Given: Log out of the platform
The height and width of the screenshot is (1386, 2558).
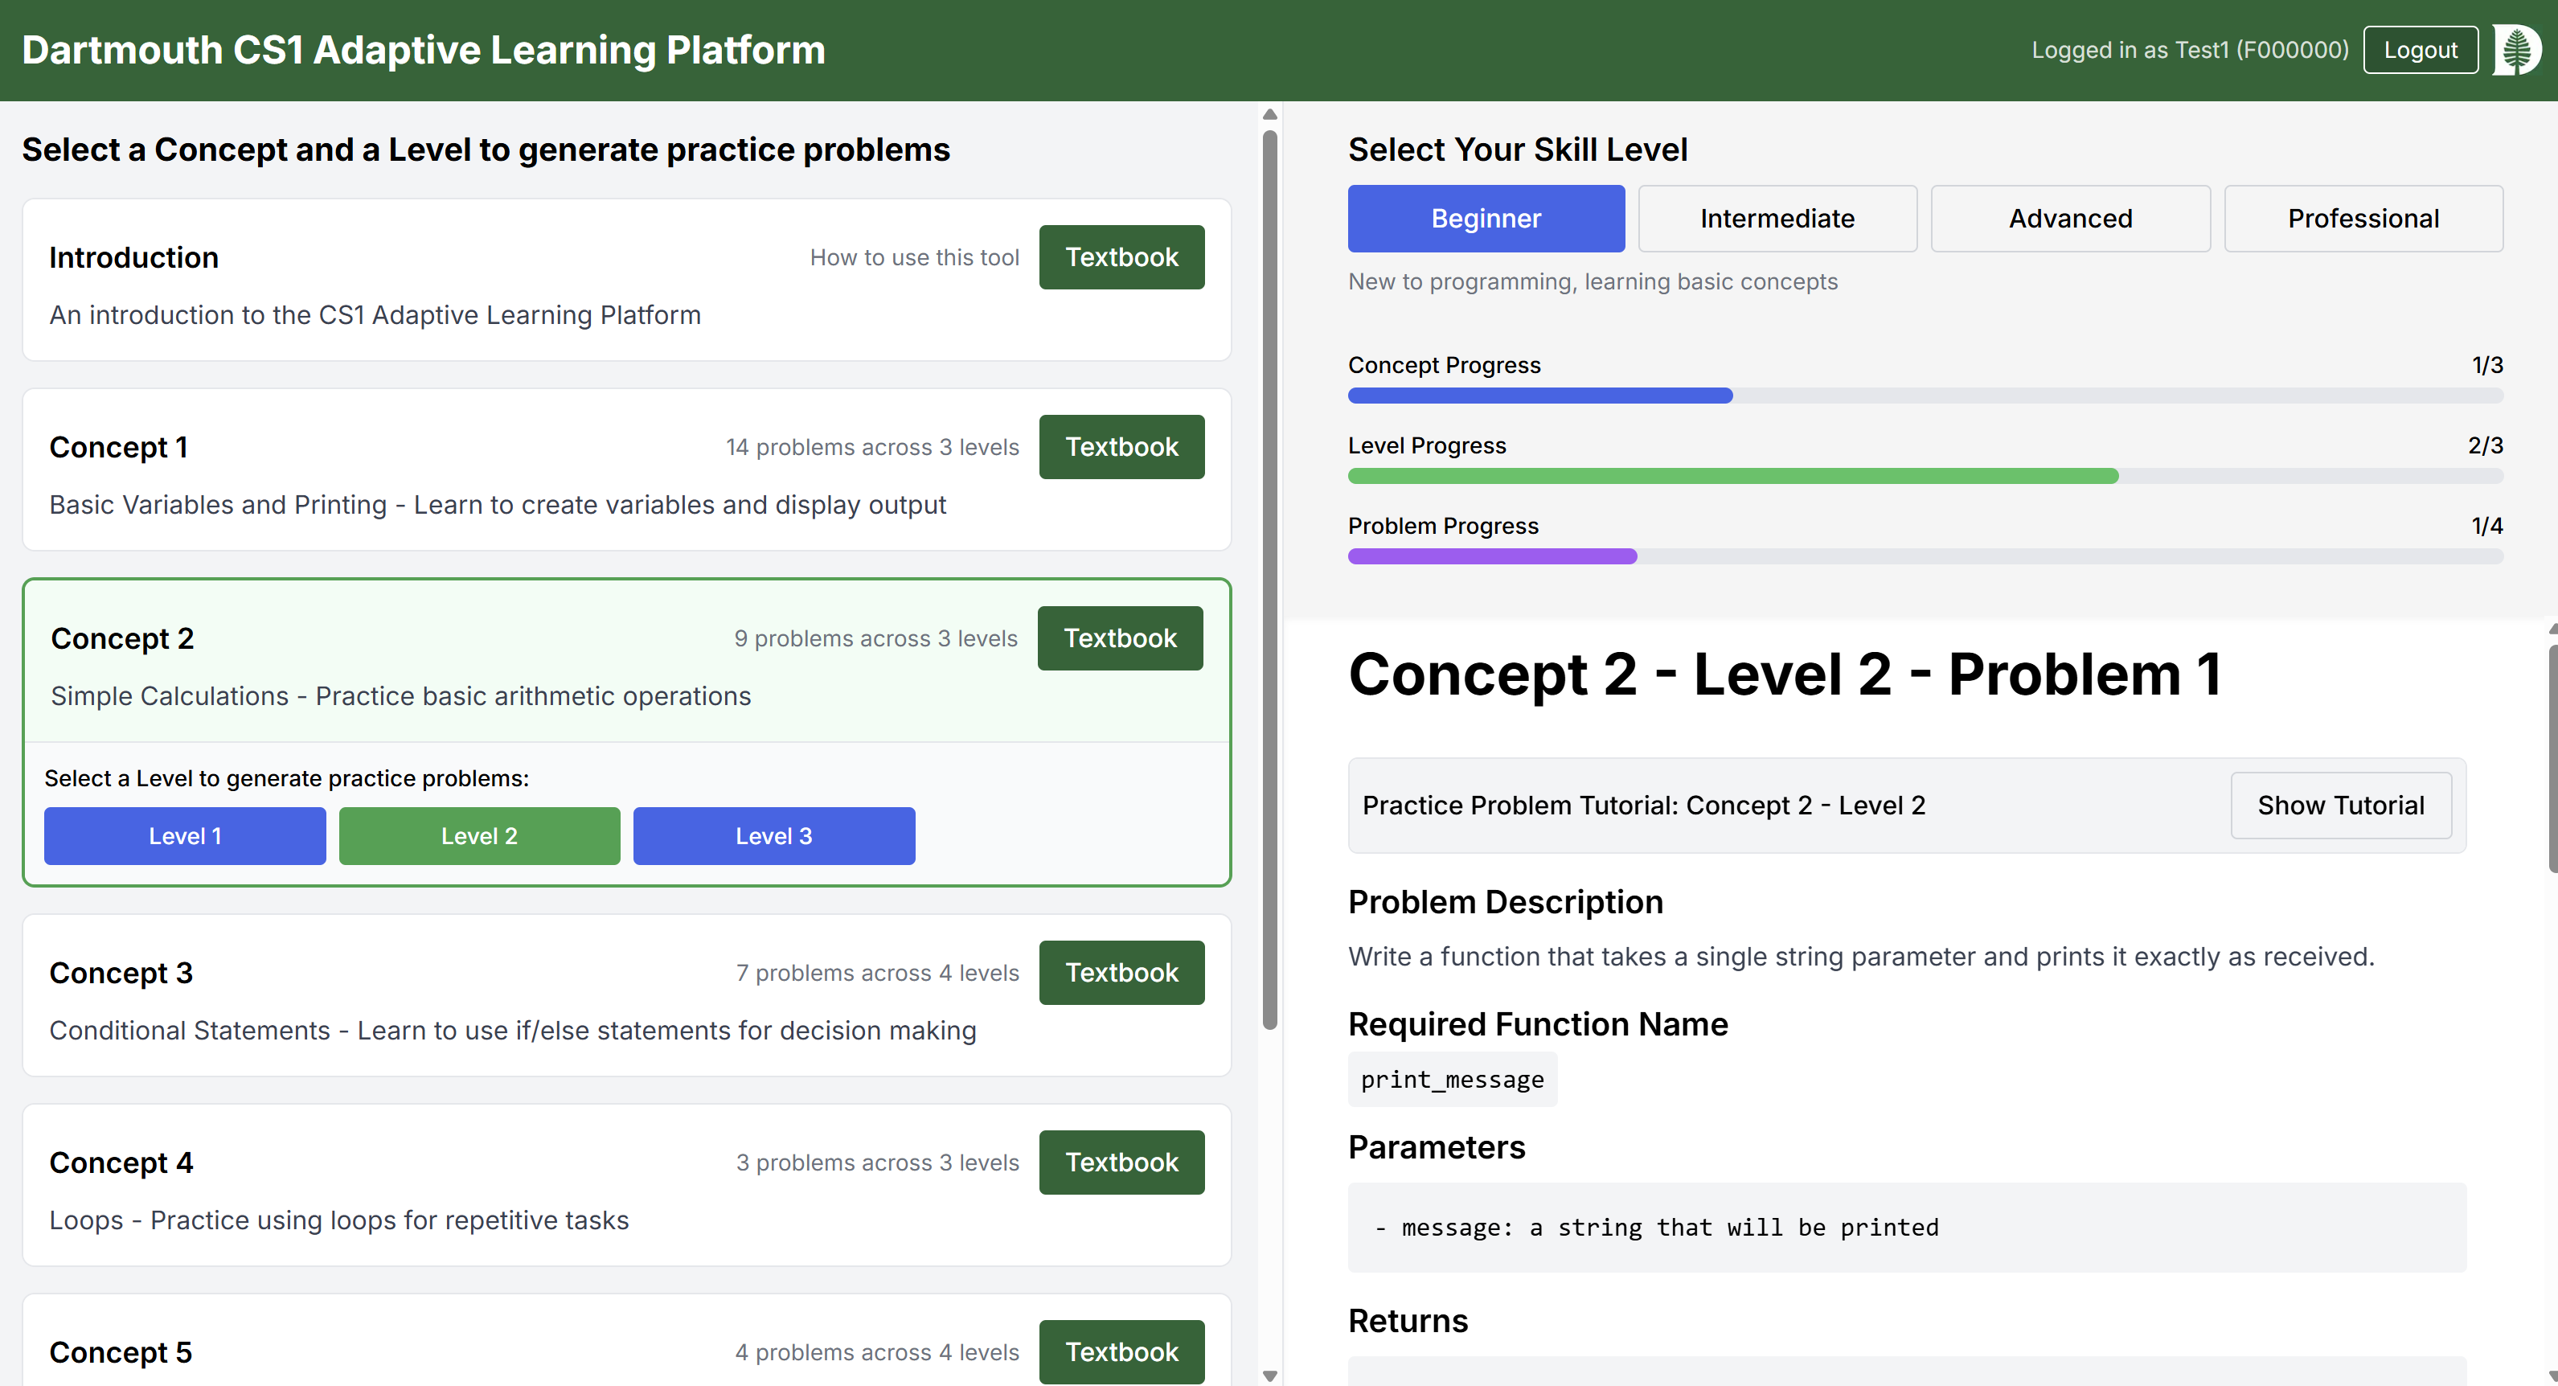Looking at the screenshot, I should (x=2420, y=49).
